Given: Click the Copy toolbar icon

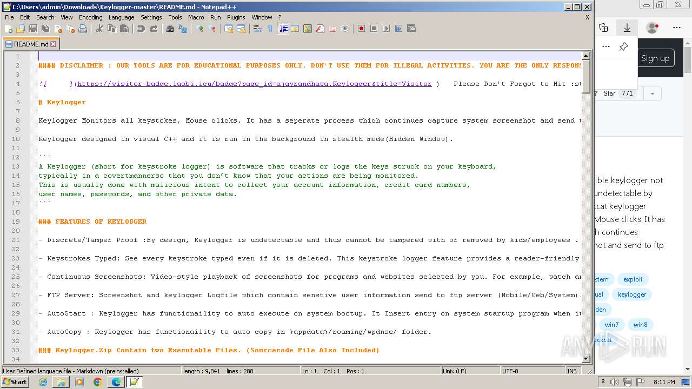Looking at the screenshot, I should (x=112, y=29).
